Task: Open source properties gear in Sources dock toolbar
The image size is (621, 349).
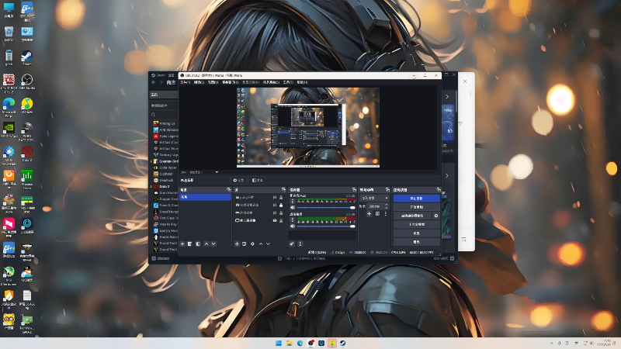Action: click(252, 244)
